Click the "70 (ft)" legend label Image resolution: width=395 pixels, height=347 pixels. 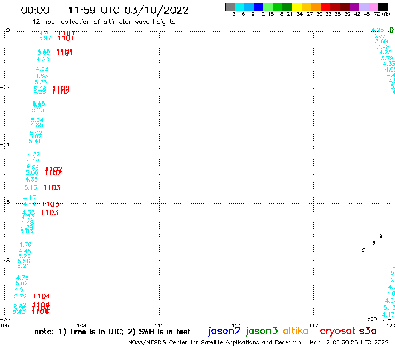pyautogui.click(x=382, y=14)
